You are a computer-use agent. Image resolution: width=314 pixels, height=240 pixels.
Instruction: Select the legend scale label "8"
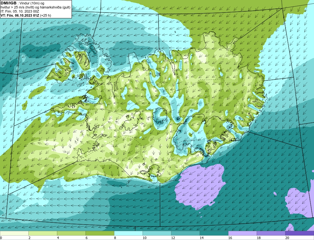click(115, 238)
